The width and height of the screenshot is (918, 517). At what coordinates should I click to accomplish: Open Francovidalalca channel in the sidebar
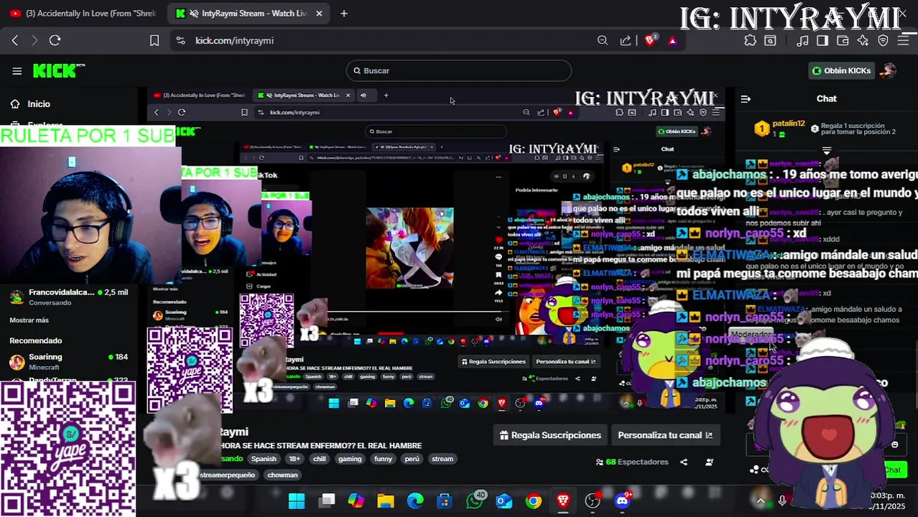click(69, 297)
